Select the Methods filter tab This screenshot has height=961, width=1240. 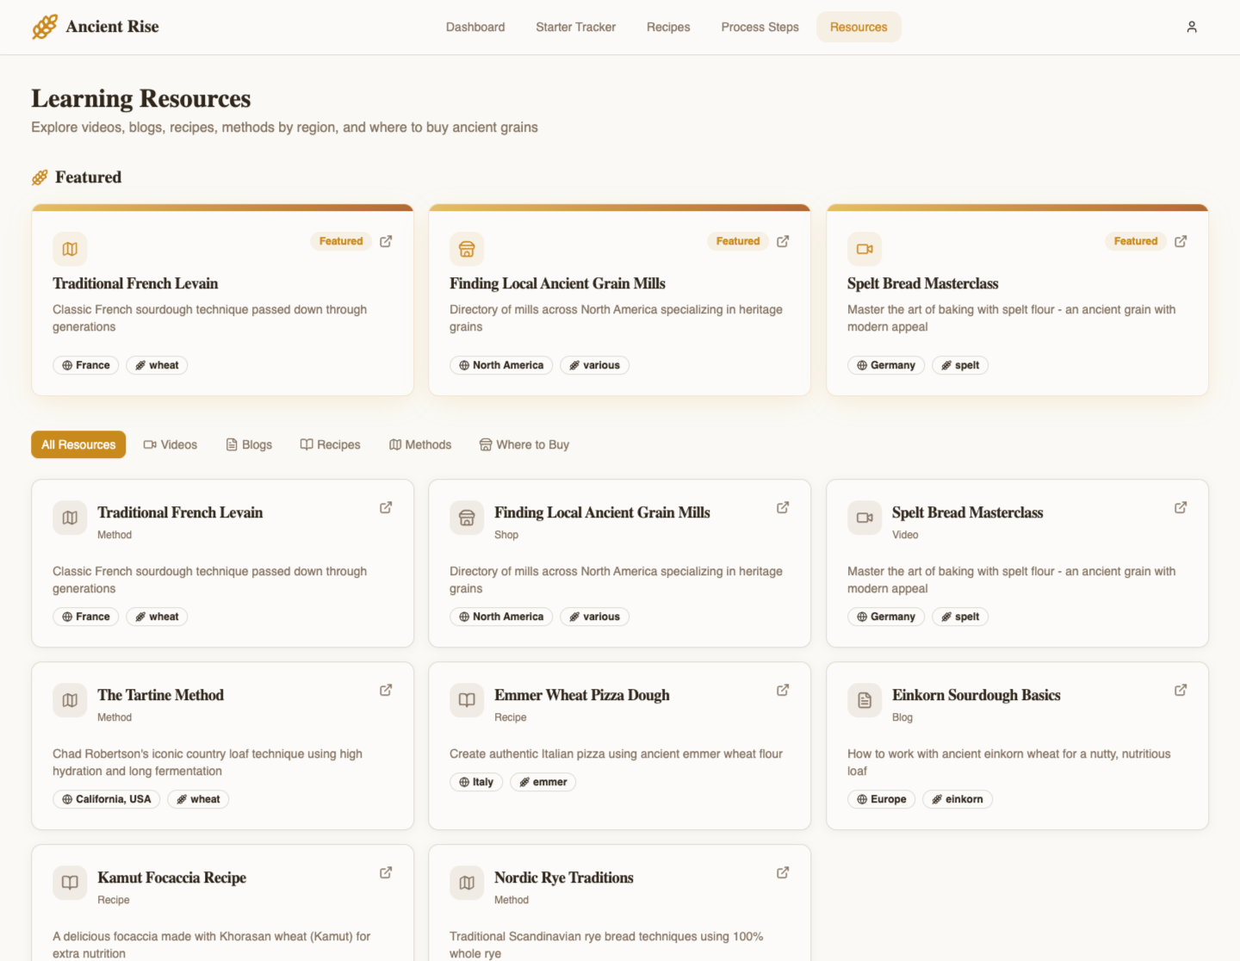point(420,444)
